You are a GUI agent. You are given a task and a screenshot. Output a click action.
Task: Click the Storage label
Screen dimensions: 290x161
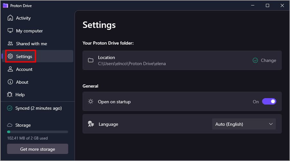(23, 125)
